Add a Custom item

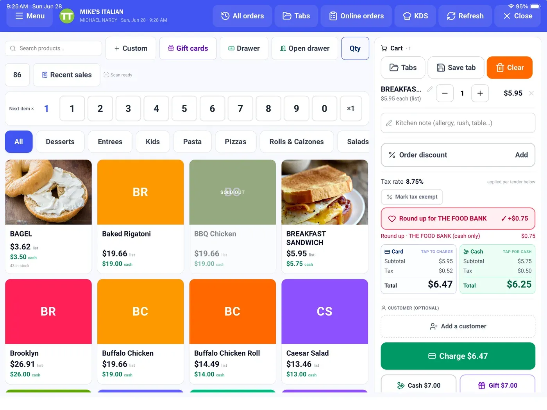(x=131, y=48)
